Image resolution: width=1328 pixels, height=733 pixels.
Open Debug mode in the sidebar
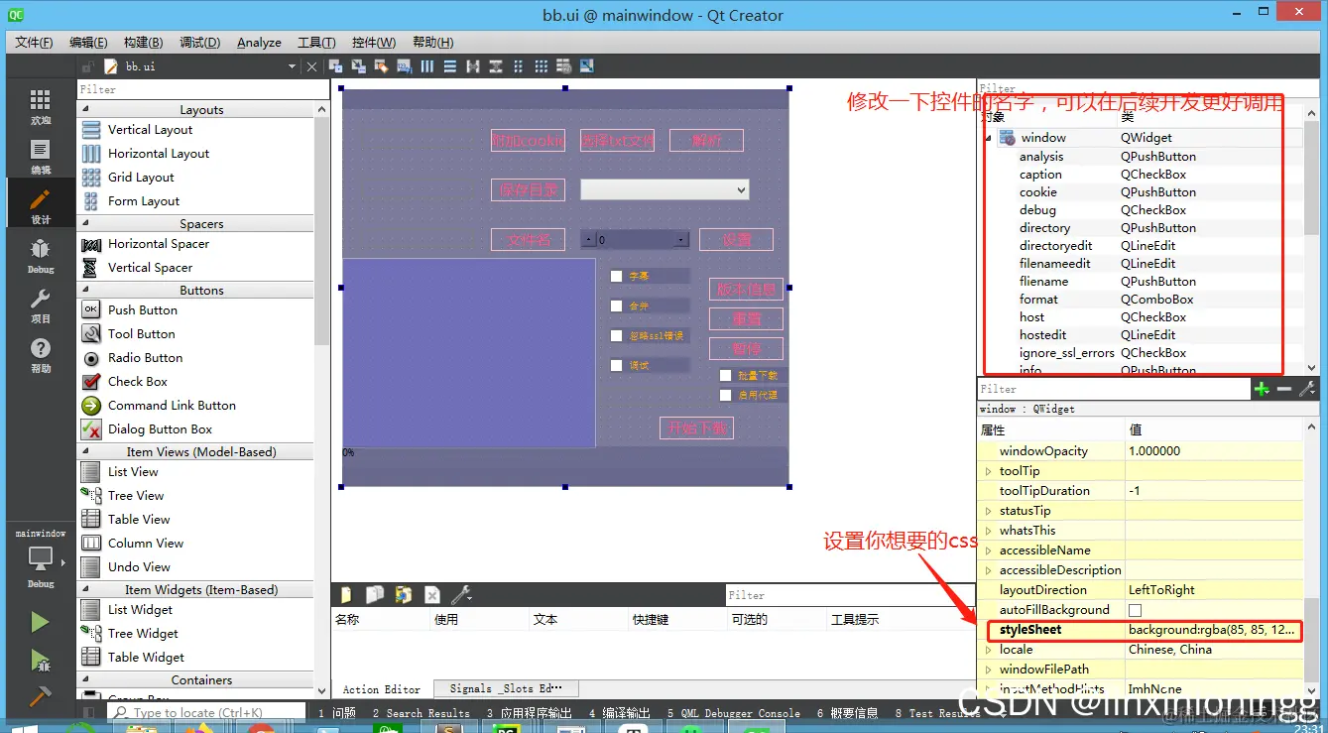tap(40, 255)
